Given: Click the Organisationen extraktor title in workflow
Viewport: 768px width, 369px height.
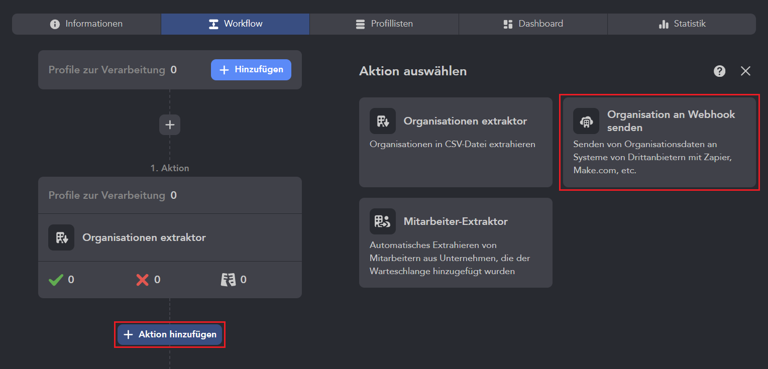Looking at the screenshot, I should [x=144, y=237].
